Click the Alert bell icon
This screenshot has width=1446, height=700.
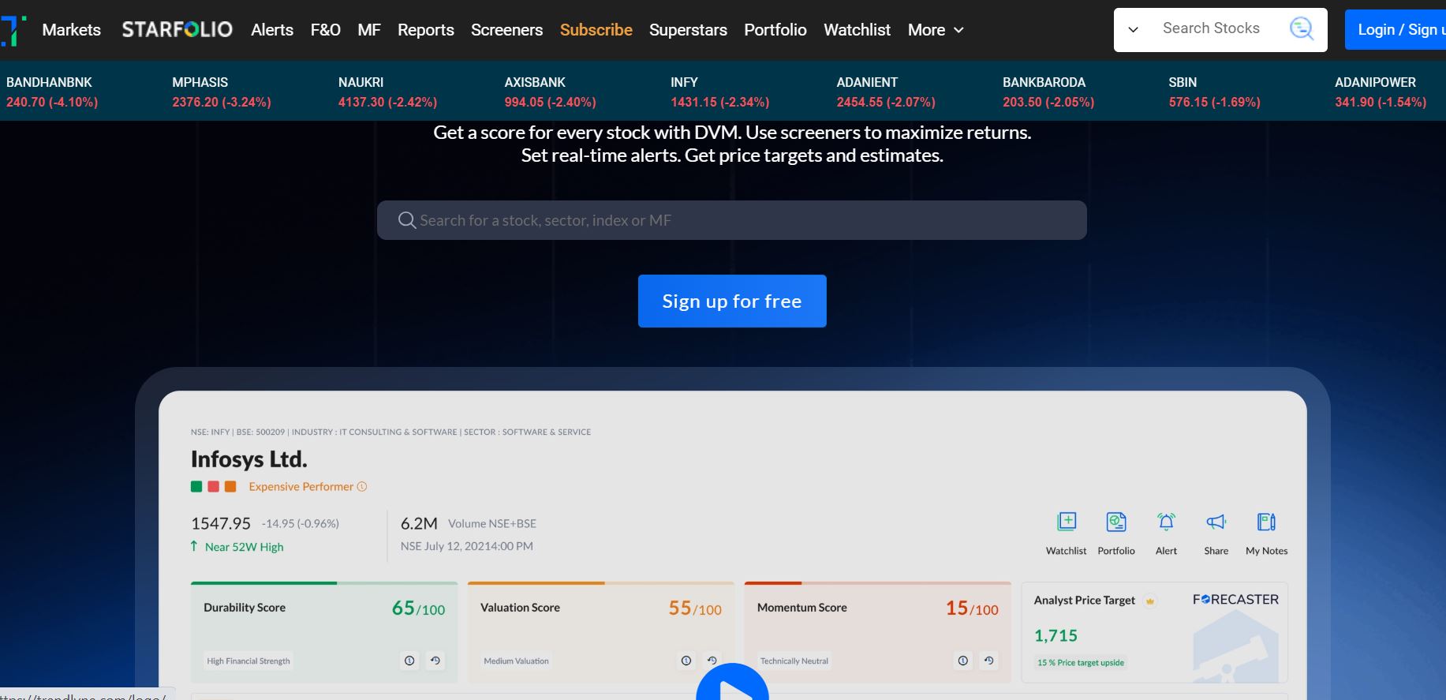pos(1166,522)
